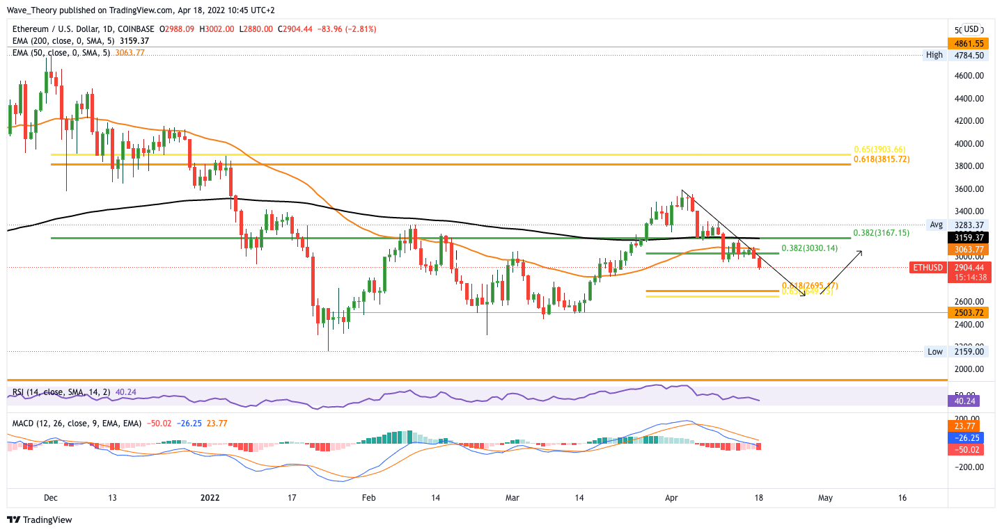Click the black 3159.37 EMA 200 price tag
The height and width of the screenshot is (532, 1002).
click(x=968, y=237)
